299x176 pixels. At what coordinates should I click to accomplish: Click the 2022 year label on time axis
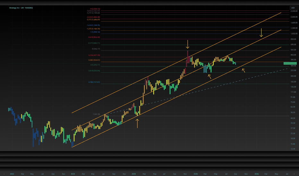pyautogui.click(x=12, y=174)
